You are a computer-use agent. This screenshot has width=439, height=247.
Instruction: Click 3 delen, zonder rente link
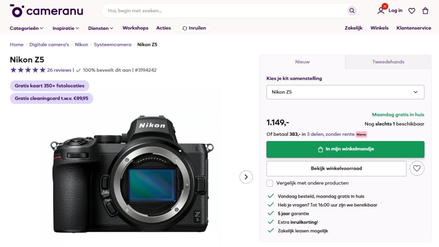pos(331,134)
